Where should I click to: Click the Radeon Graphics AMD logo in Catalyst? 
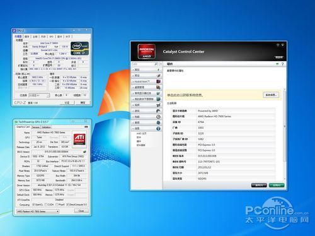pos(147,51)
